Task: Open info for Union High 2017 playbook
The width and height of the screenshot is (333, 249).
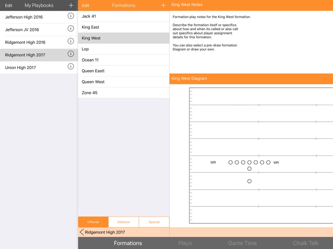Action: click(x=71, y=66)
